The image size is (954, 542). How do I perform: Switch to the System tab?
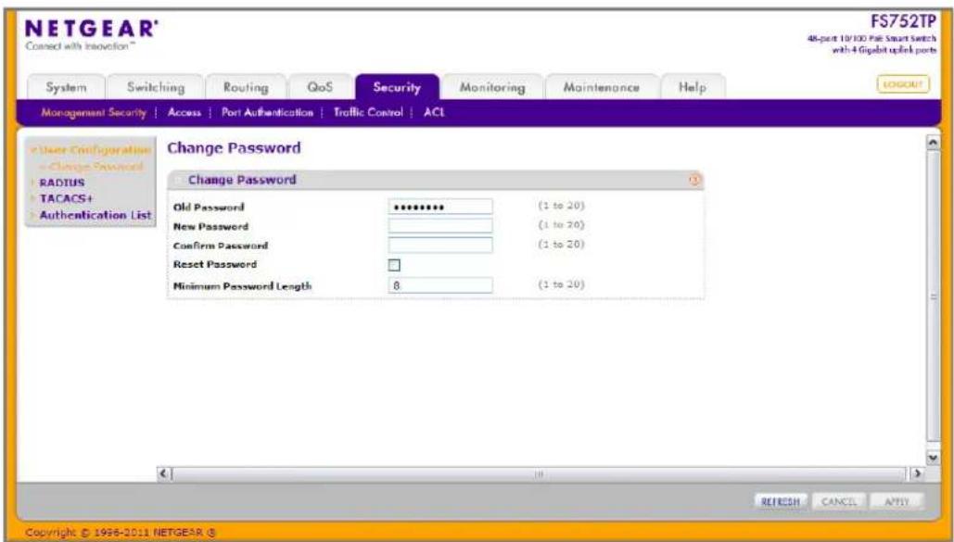pos(67,88)
